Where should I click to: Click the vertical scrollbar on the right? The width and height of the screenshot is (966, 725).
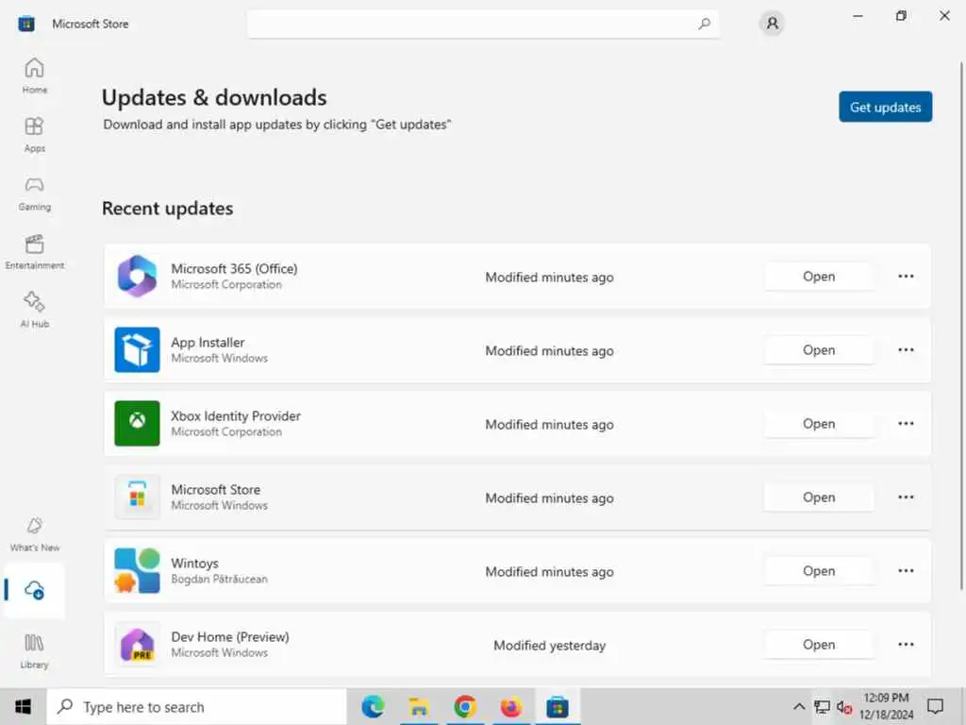[961, 326]
